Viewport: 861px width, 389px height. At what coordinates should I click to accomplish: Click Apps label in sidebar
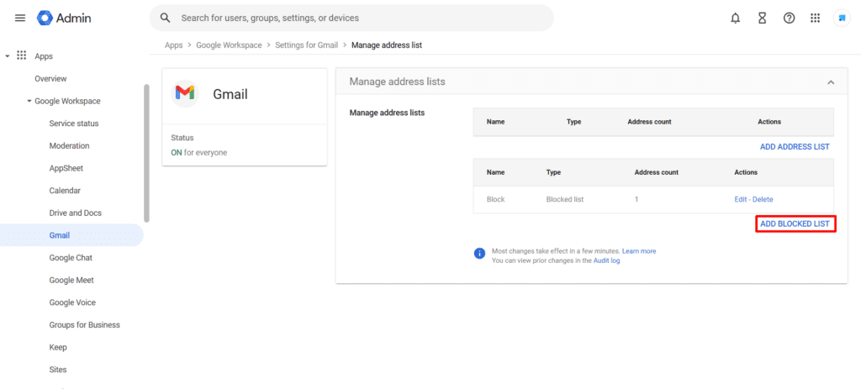[44, 56]
